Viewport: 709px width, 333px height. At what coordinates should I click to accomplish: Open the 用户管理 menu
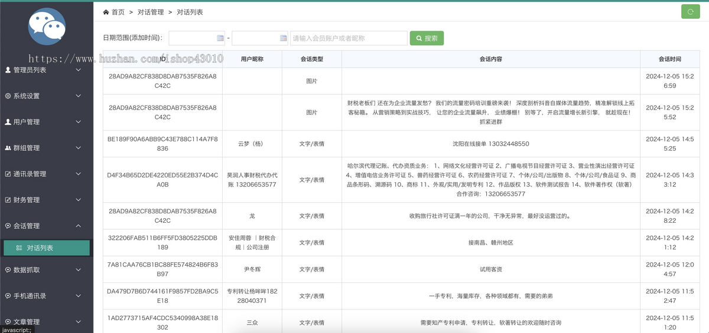point(47,122)
